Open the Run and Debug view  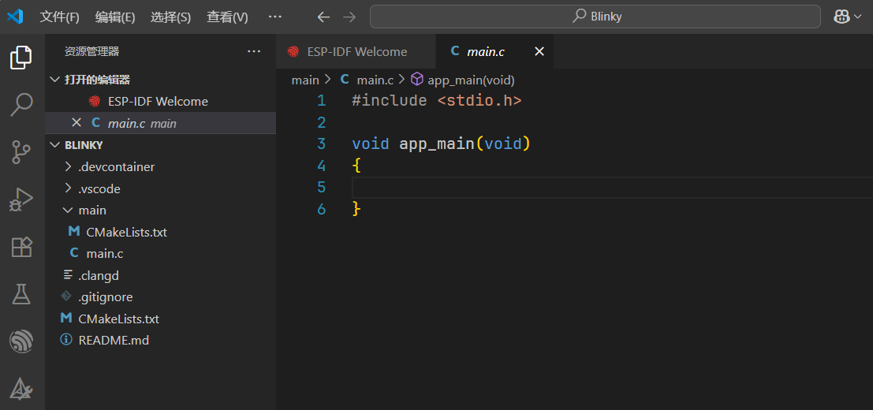[21, 199]
